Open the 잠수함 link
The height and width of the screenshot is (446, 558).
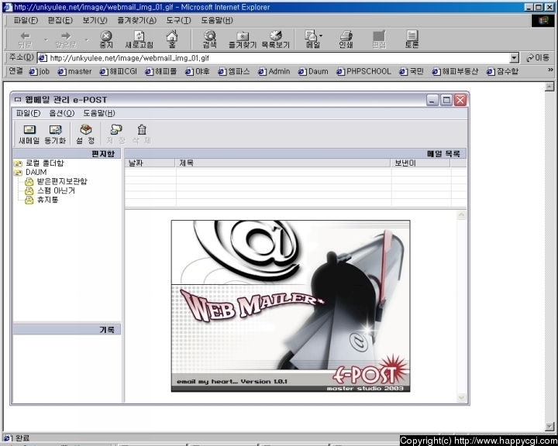click(502, 71)
